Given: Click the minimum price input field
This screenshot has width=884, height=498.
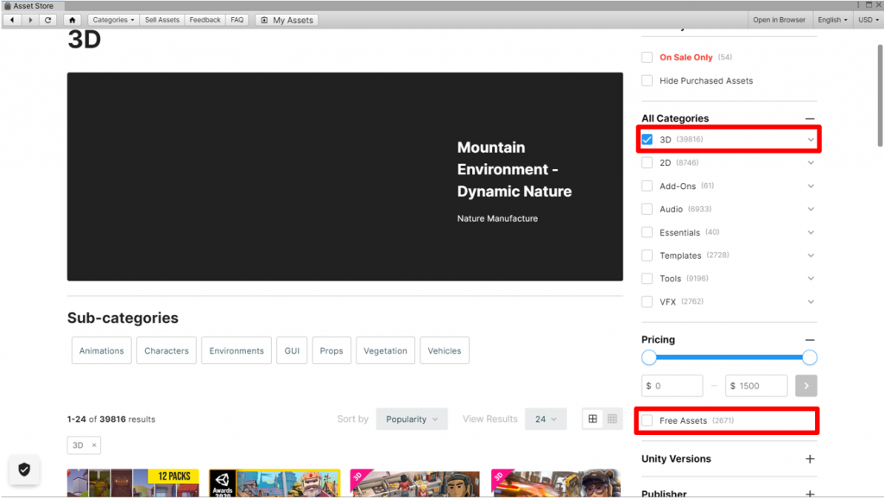Looking at the screenshot, I should coord(672,386).
